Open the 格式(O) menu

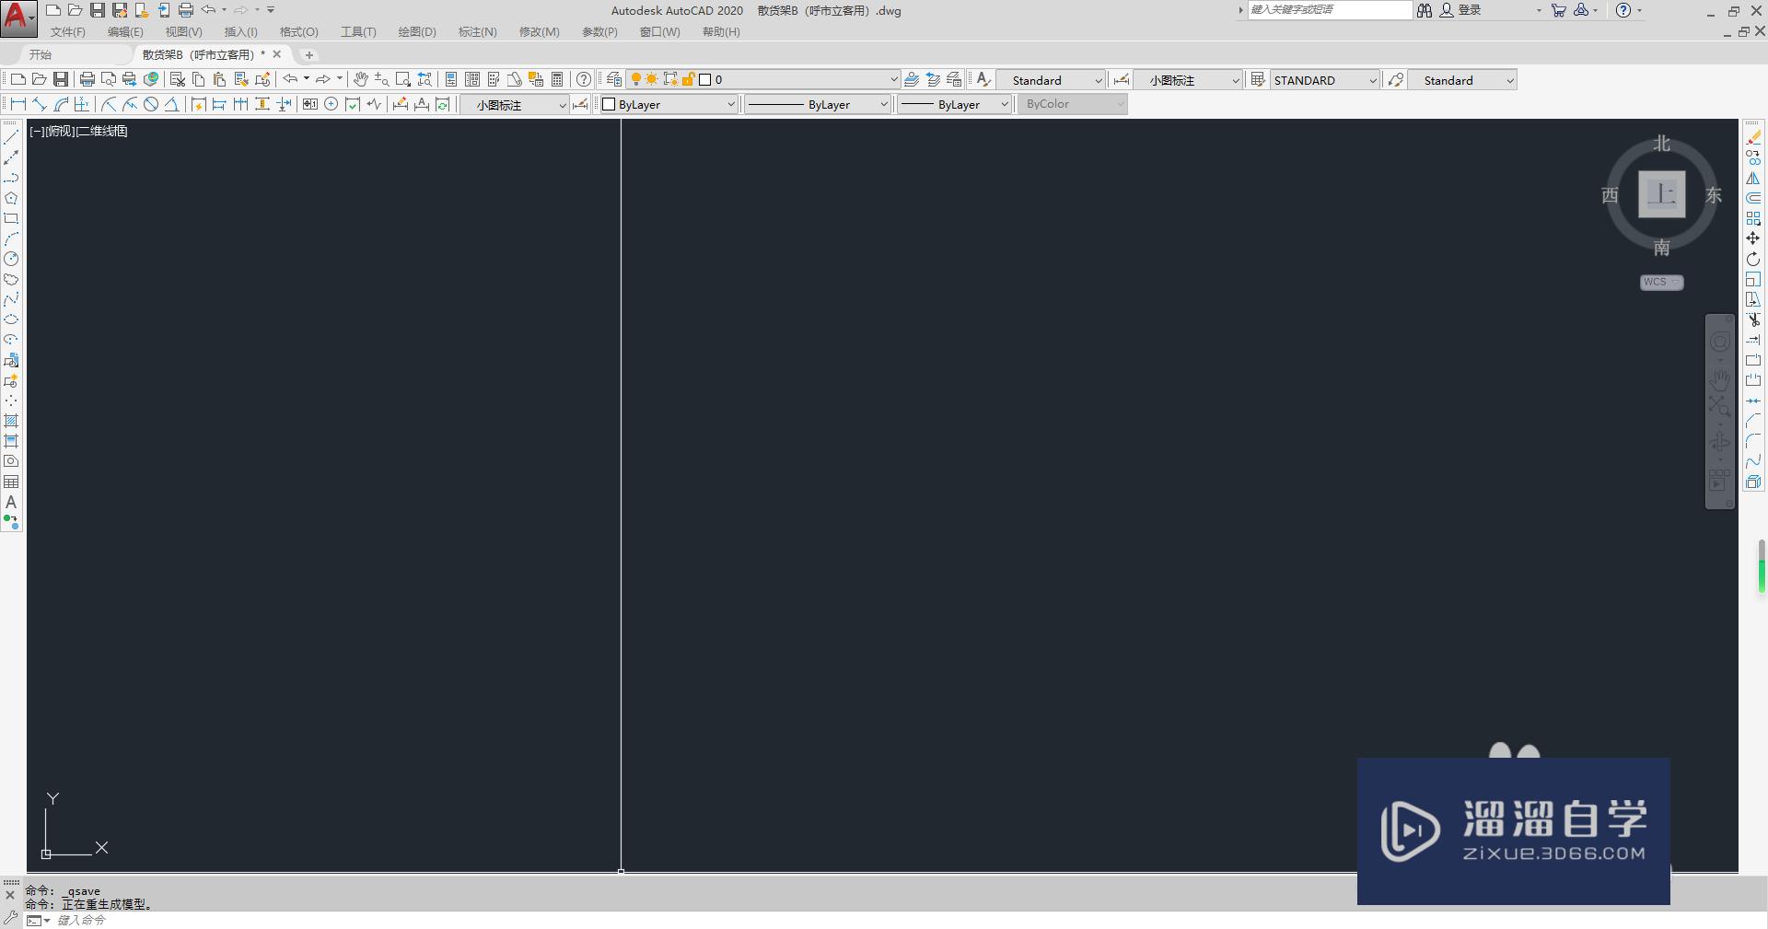pos(299,32)
